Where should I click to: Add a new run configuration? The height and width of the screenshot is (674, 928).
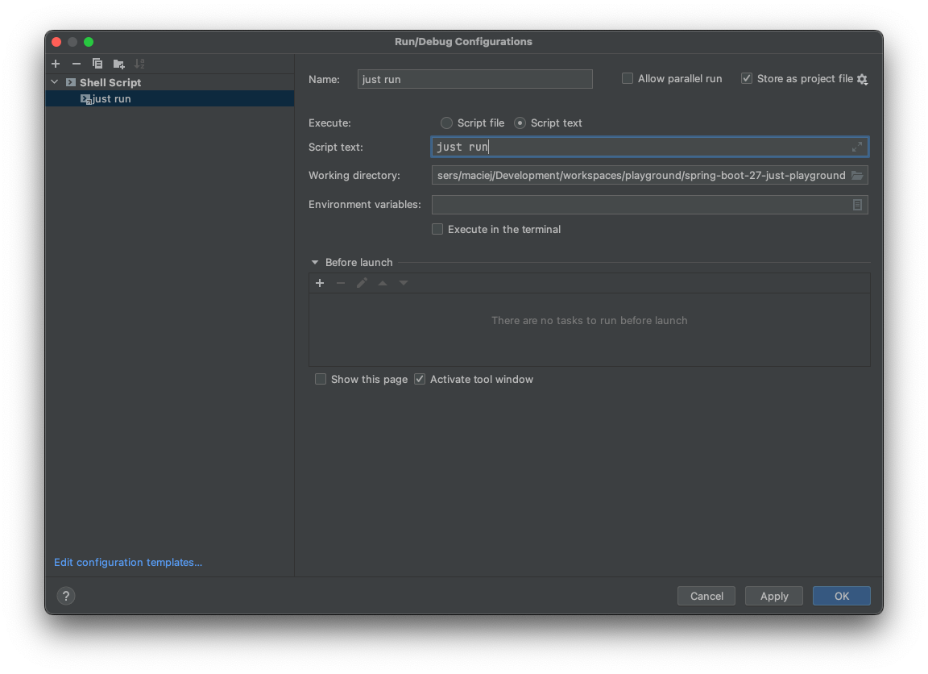coord(56,64)
